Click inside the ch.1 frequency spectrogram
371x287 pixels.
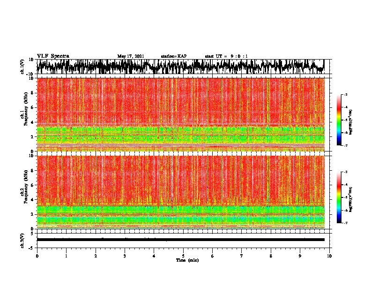180,114
